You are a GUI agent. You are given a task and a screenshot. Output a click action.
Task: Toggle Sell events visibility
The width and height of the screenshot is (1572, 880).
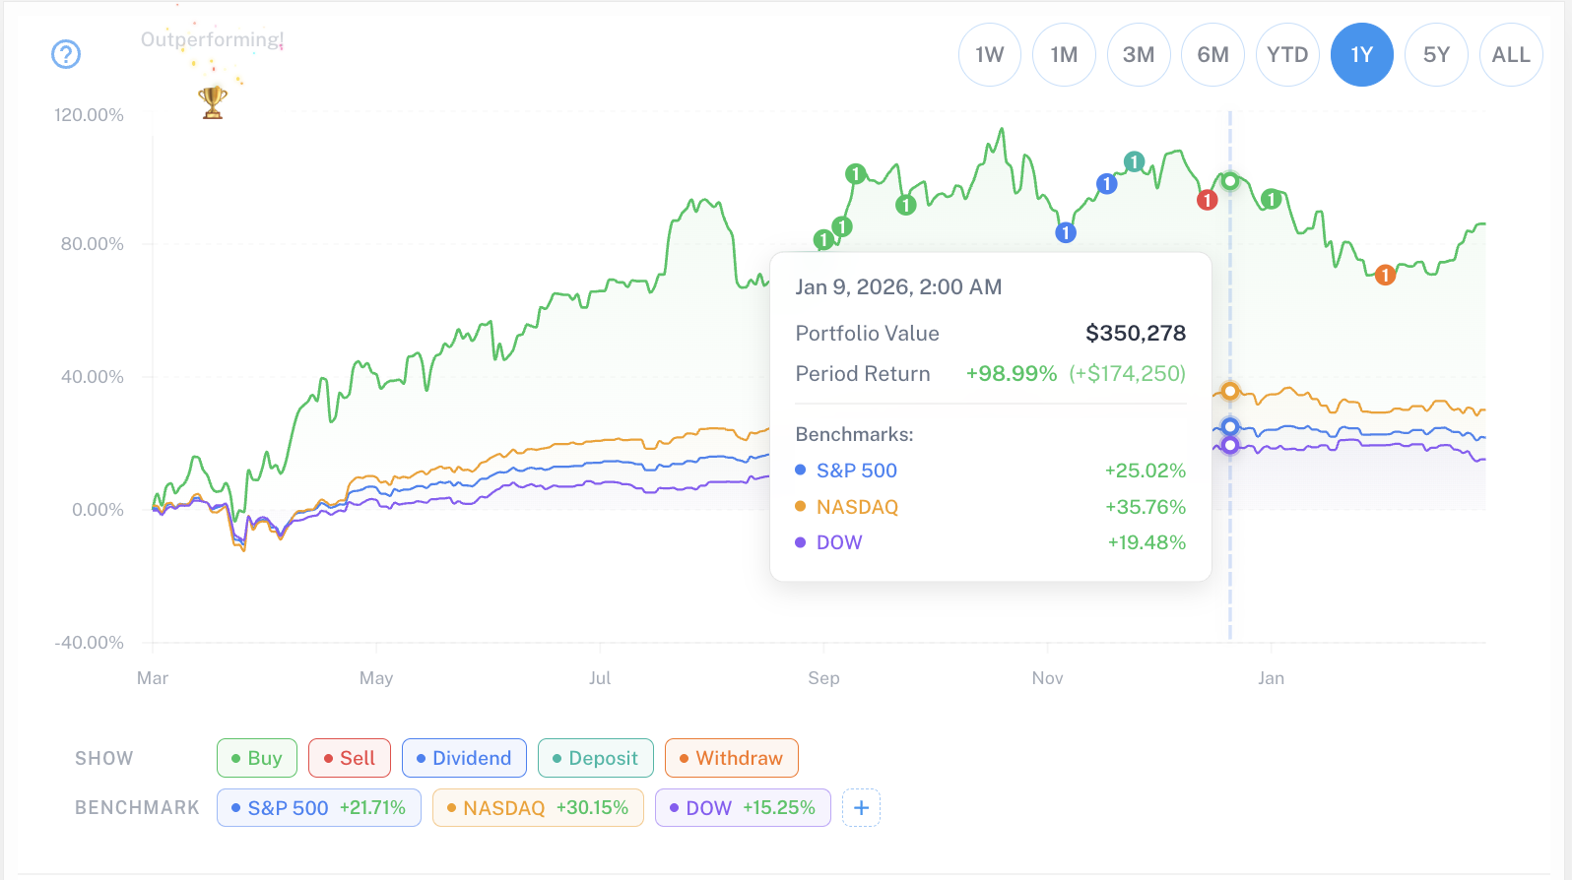pos(349,758)
